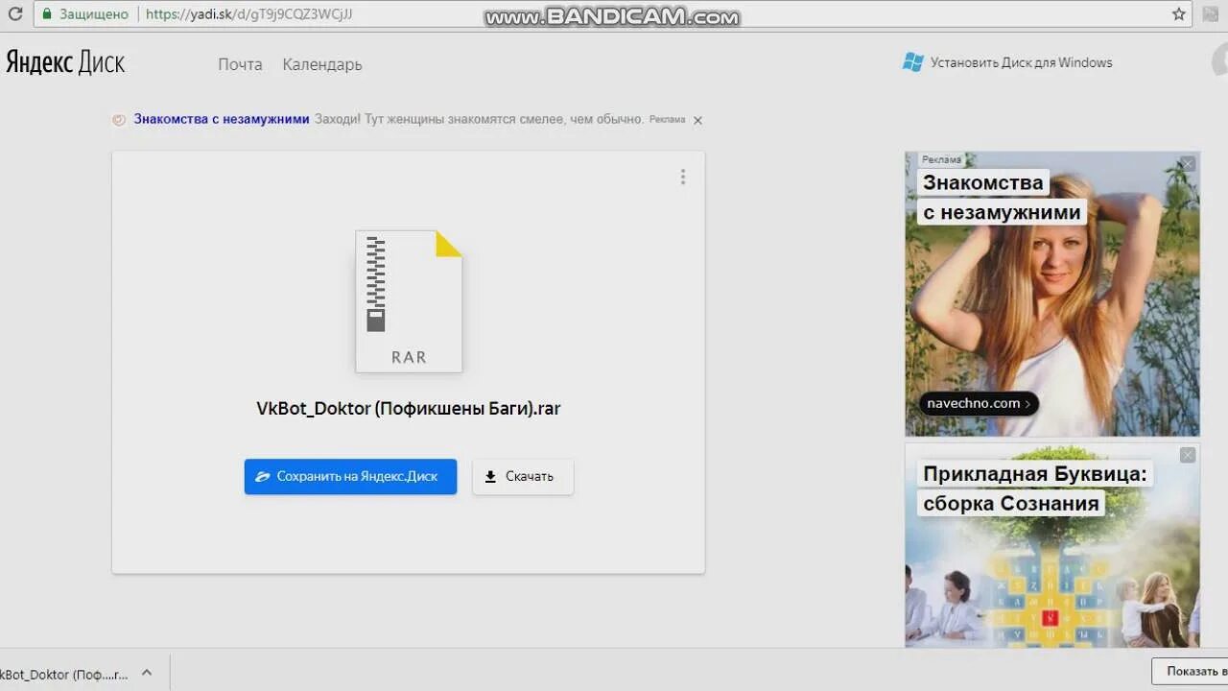Open the Календарь link
Screen dimensions: 1228x691
322,64
